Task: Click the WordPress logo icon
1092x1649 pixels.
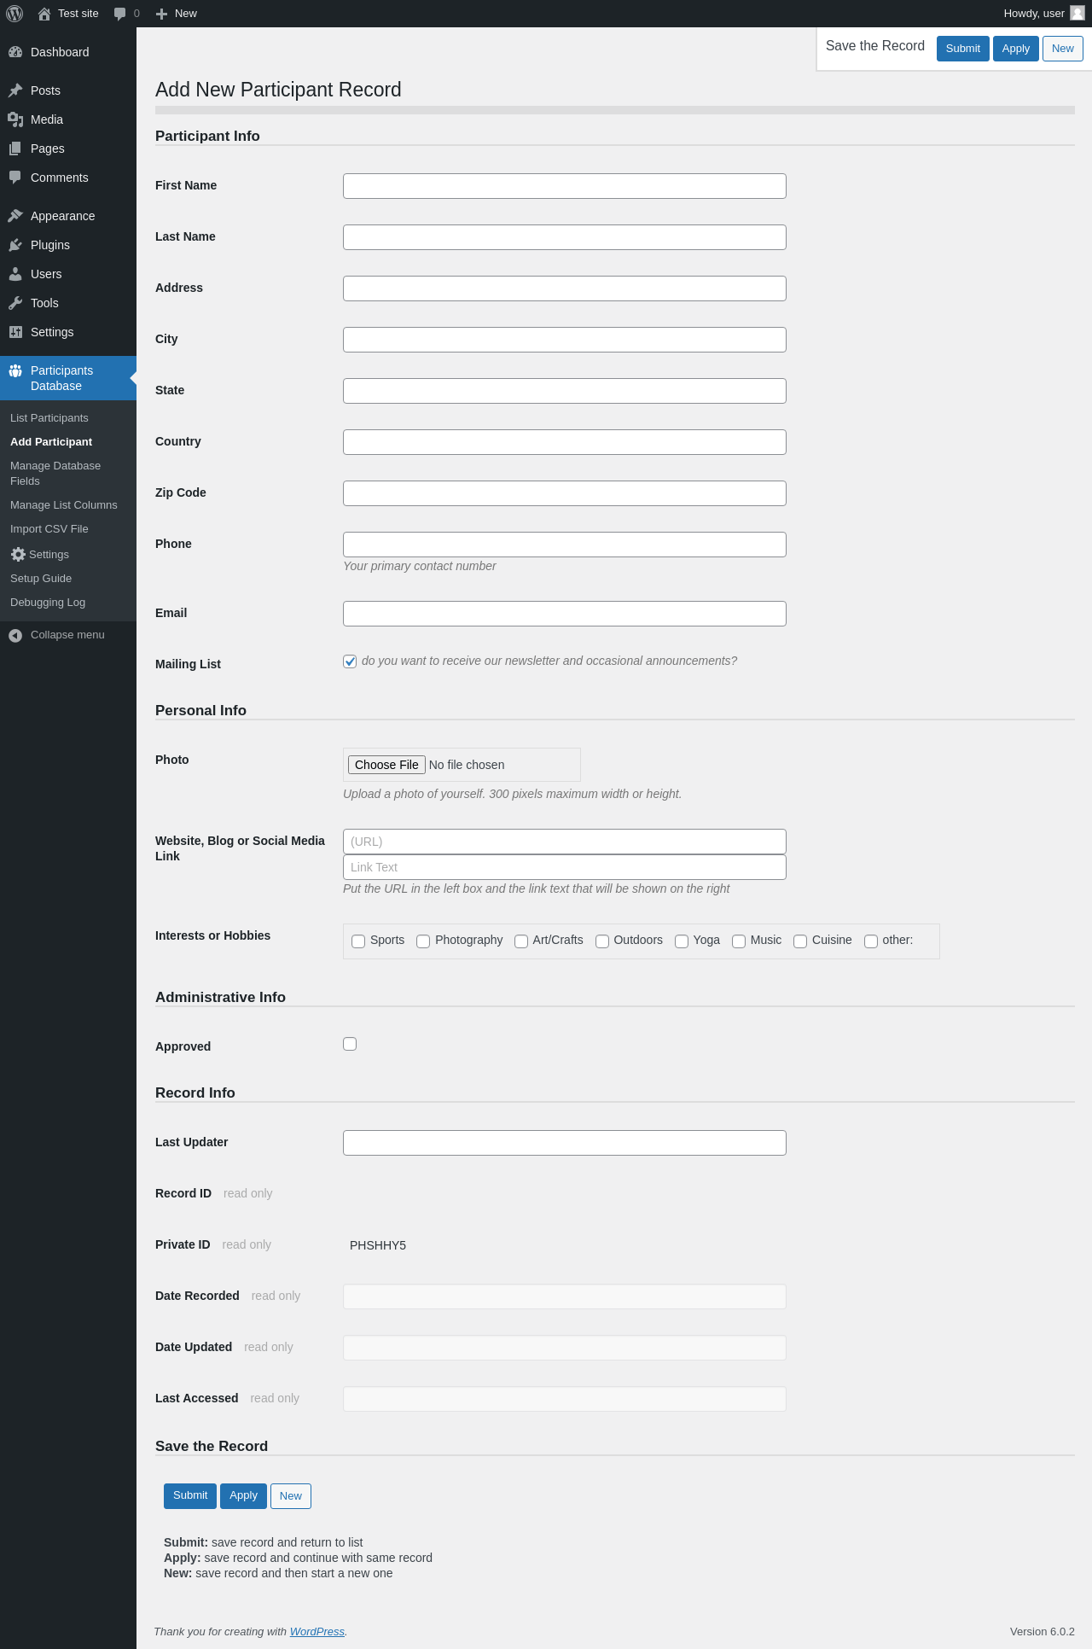Action: coord(15,14)
